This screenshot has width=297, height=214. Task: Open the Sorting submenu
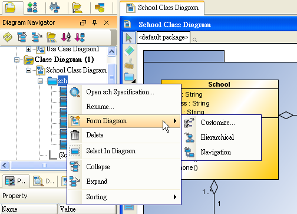(x=124, y=197)
